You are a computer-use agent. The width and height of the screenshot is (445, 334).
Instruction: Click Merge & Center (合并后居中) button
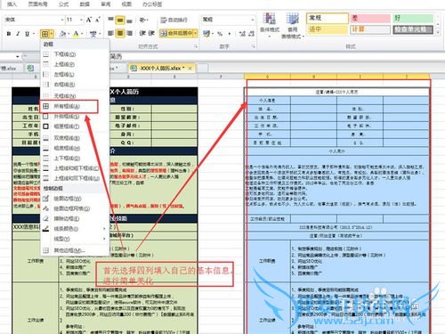(176, 33)
